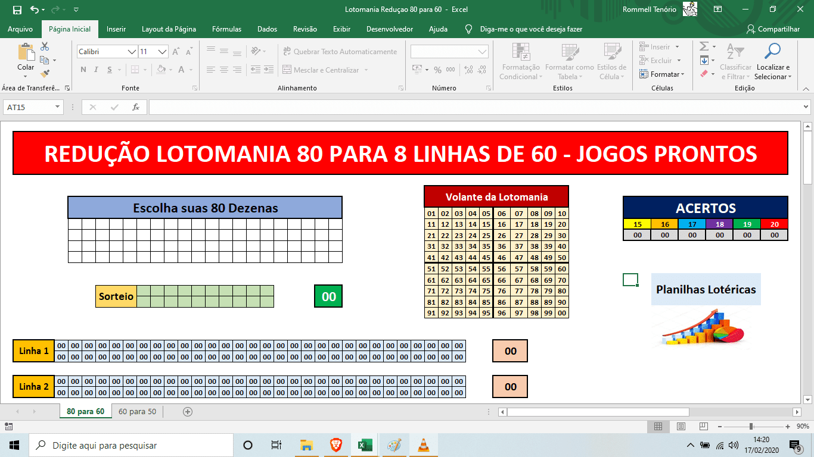Image resolution: width=814 pixels, height=457 pixels.
Task: Open the number format dropdown
Action: pos(483,52)
